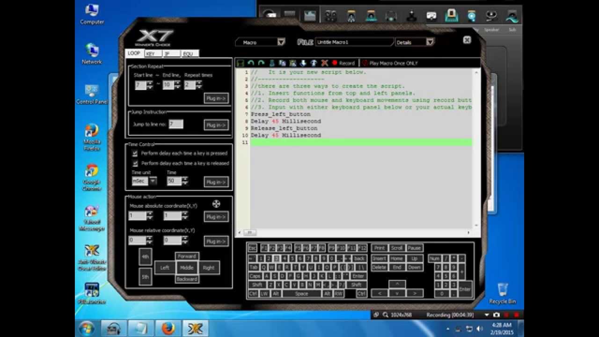Open the Time unit mSec dropdown

coord(153,181)
